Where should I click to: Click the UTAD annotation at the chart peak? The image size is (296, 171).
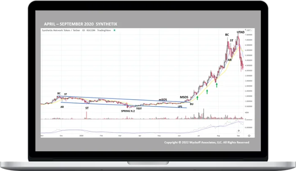241,32
